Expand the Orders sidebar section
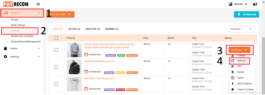This screenshot has width=265, height=95. 22,48
